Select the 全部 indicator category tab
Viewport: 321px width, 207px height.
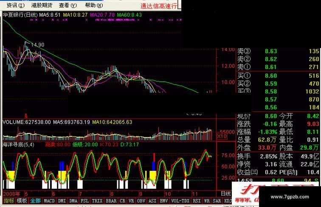[x=35, y=201]
